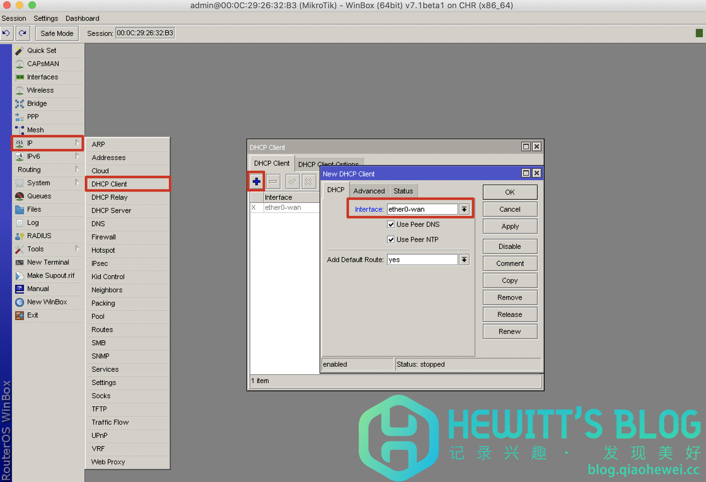The image size is (706, 482).
Task: Open the Files sidebar entry
Action: [48, 209]
